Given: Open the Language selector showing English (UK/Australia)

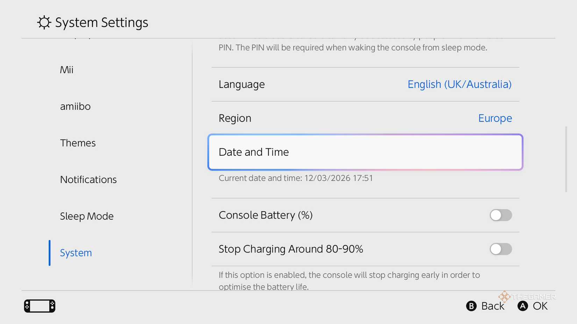Looking at the screenshot, I should pyautogui.click(x=365, y=84).
